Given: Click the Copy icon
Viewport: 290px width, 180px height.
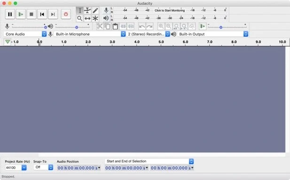Looking at the screenshot, I should (x=108, y=26).
